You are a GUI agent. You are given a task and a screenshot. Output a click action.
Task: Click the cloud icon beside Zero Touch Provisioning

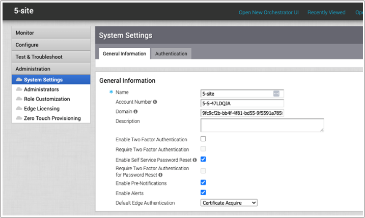pyautogui.click(x=19, y=118)
